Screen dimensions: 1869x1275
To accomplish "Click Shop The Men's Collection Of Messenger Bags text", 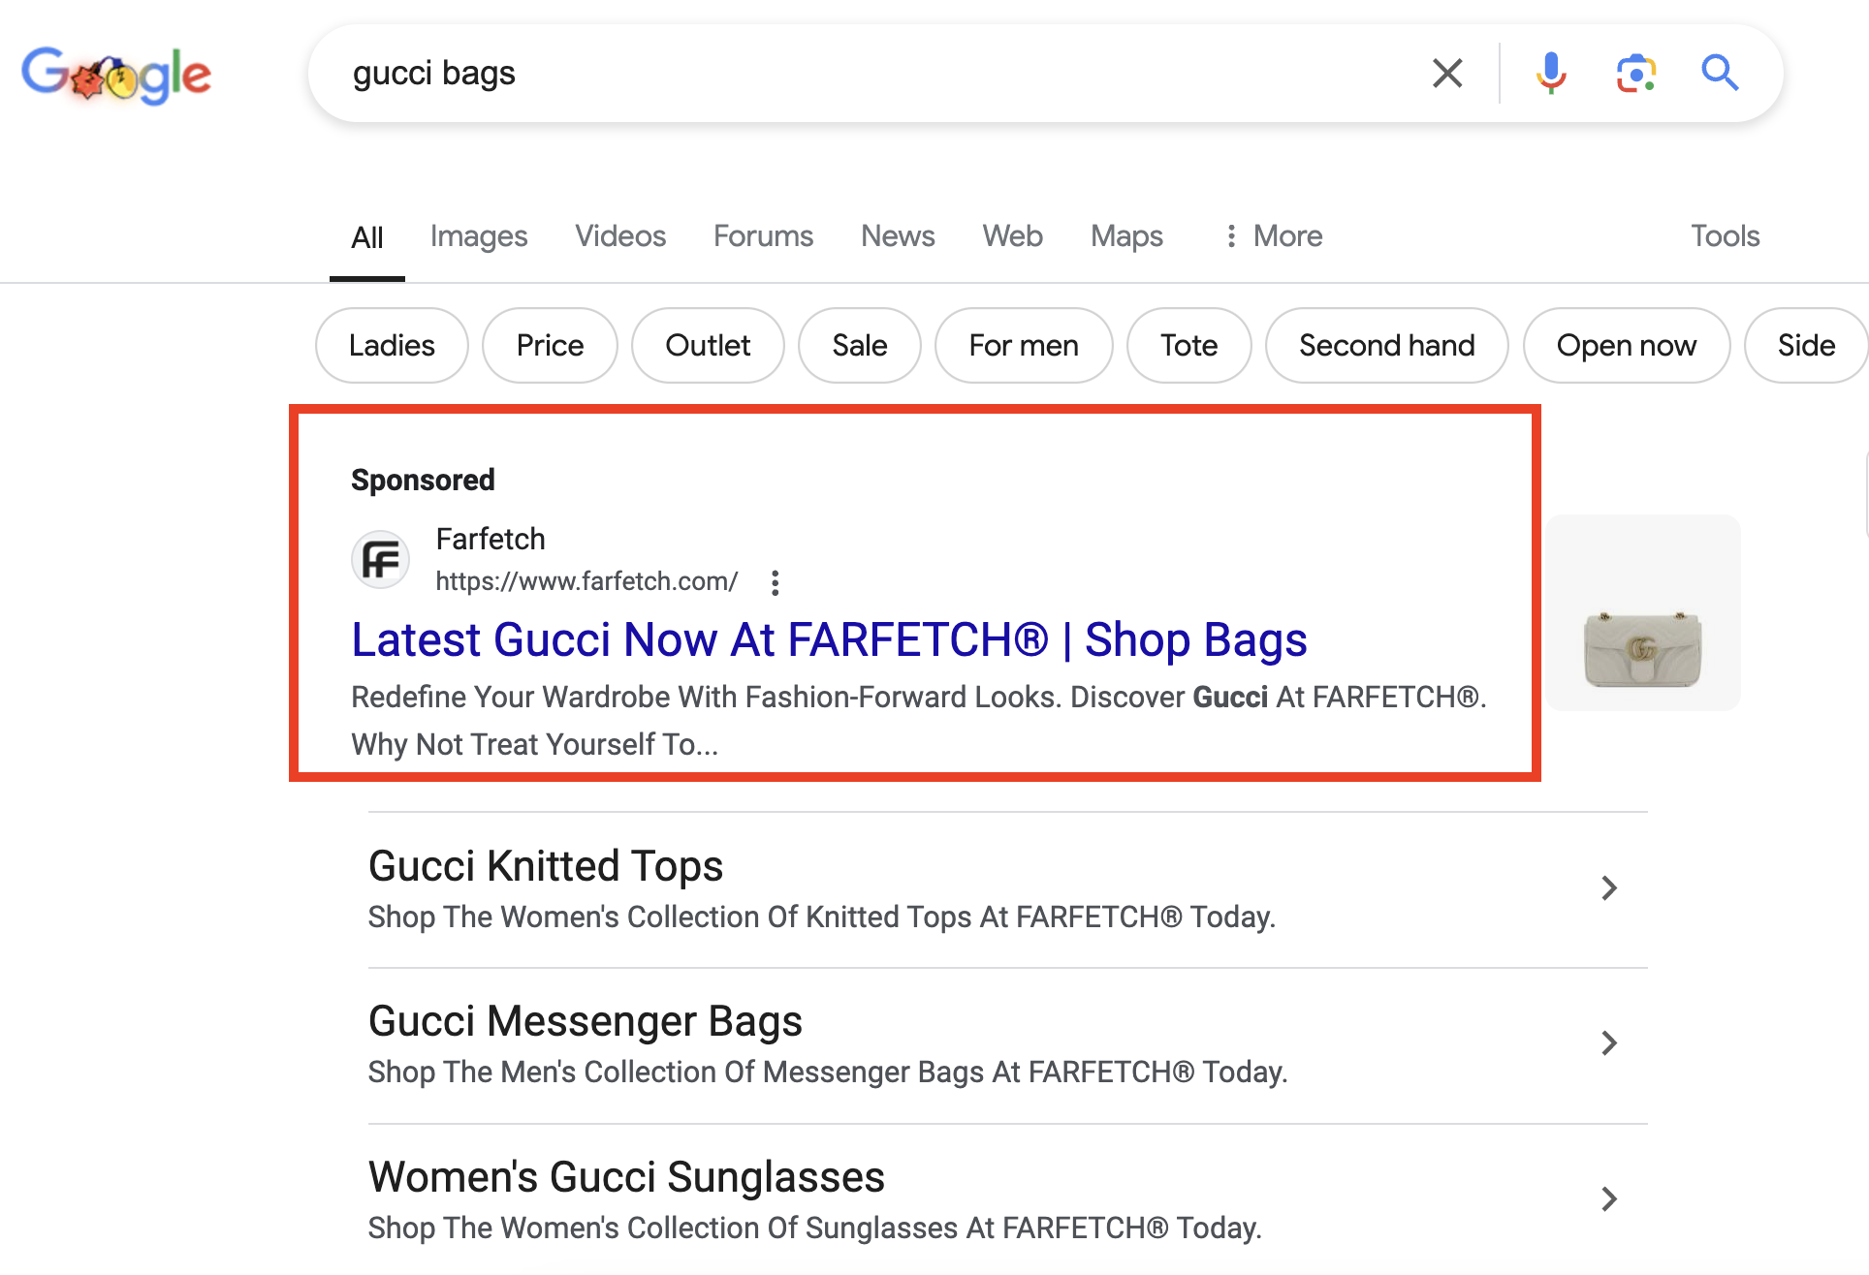I will tap(828, 1072).
